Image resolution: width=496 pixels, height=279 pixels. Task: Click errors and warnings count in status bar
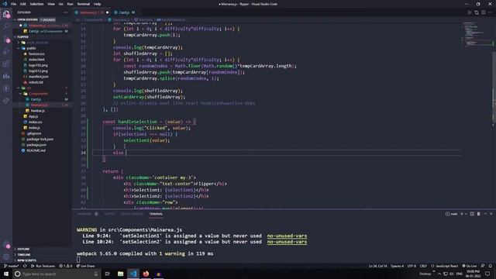[66, 266]
